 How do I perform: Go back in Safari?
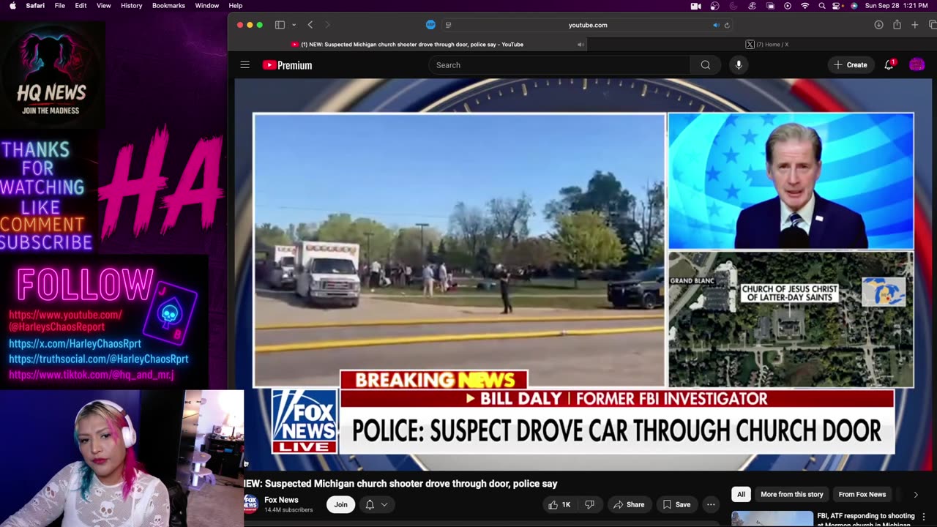pyautogui.click(x=310, y=25)
